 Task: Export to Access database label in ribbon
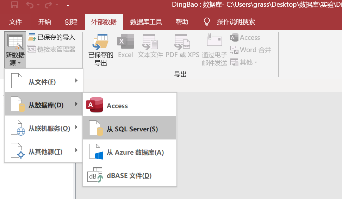[x=250, y=38]
